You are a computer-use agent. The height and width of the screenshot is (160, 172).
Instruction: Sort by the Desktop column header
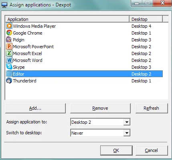tap(146, 19)
